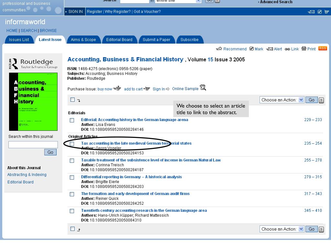Open the orange RSS feed icon
331x248 pixels.
323,48
